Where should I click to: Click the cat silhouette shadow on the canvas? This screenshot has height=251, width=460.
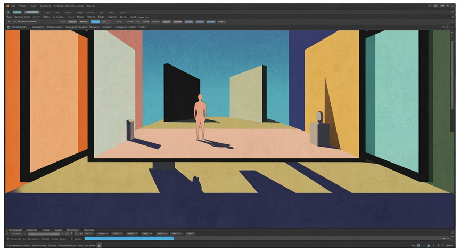tap(197, 184)
